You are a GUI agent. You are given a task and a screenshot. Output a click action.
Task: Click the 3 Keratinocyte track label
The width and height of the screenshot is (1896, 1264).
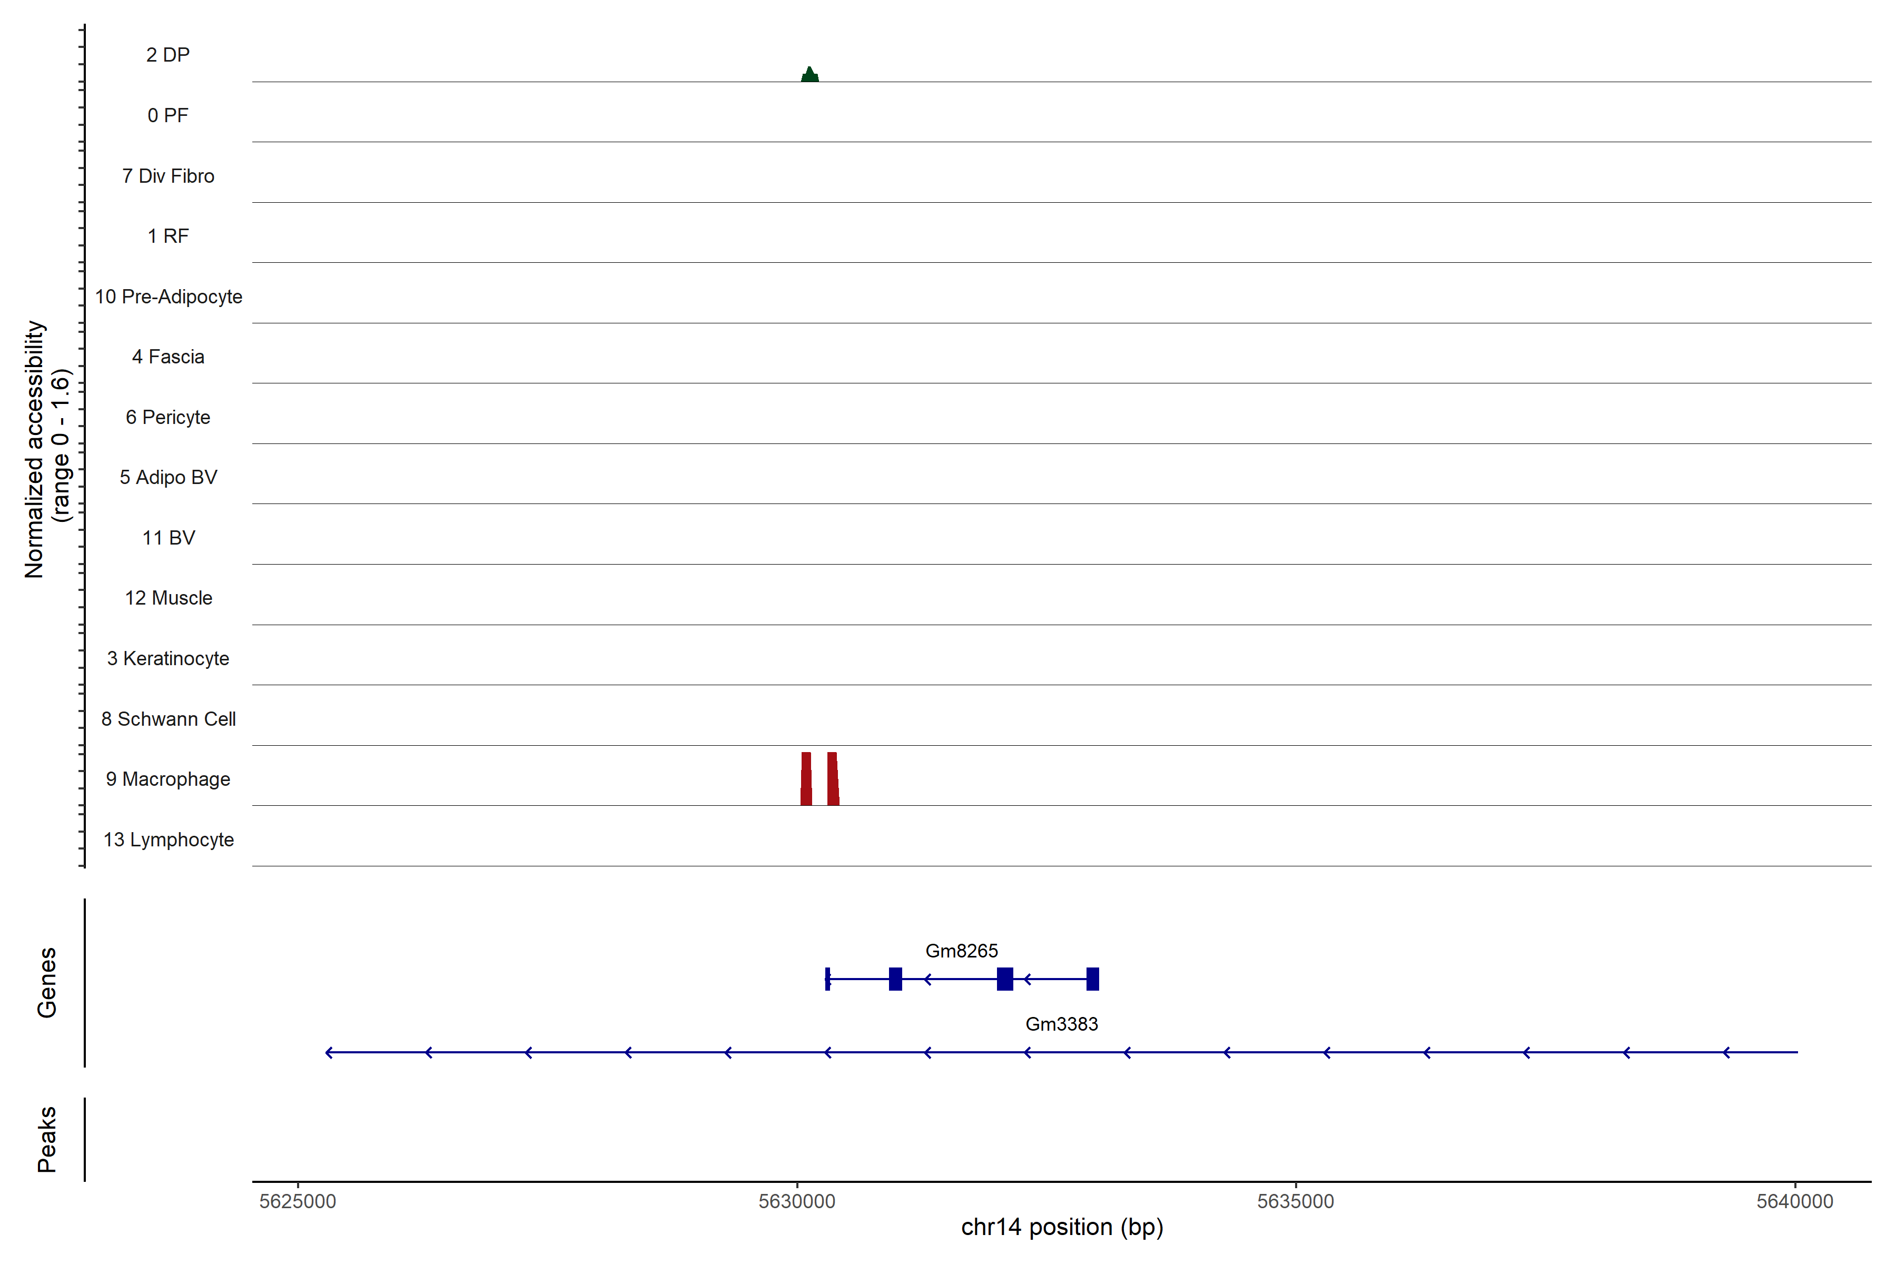(x=169, y=659)
